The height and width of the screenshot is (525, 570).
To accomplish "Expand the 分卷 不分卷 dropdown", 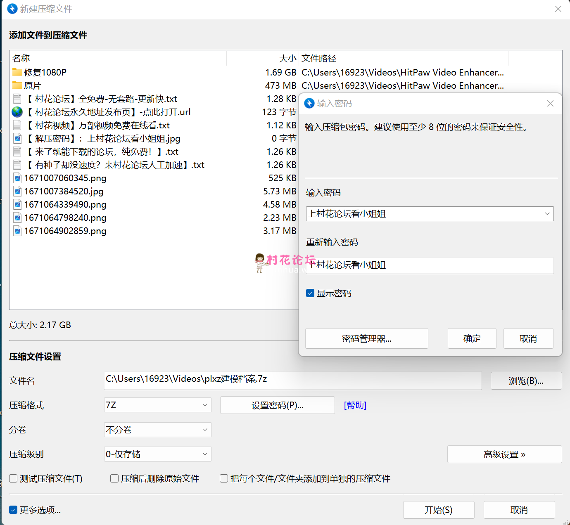I will [157, 430].
